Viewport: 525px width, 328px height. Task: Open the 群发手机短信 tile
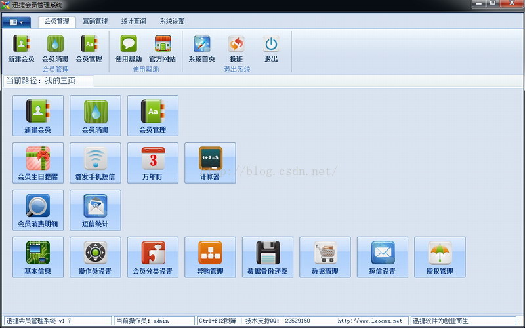95,163
